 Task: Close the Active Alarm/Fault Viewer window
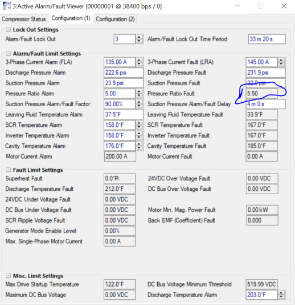(x=284, y=6)
